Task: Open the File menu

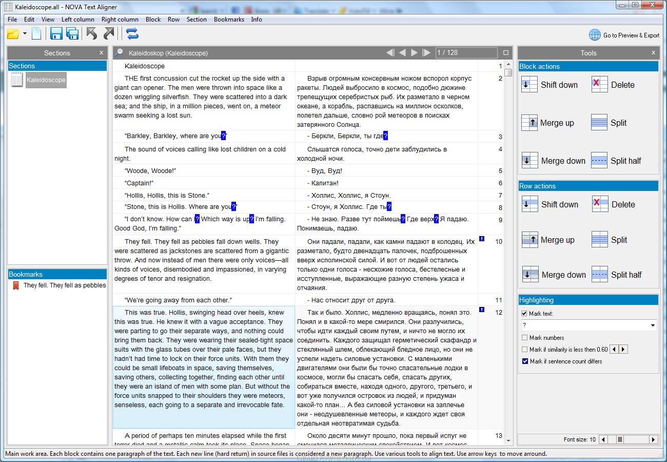Action: (x=12, y=20)
